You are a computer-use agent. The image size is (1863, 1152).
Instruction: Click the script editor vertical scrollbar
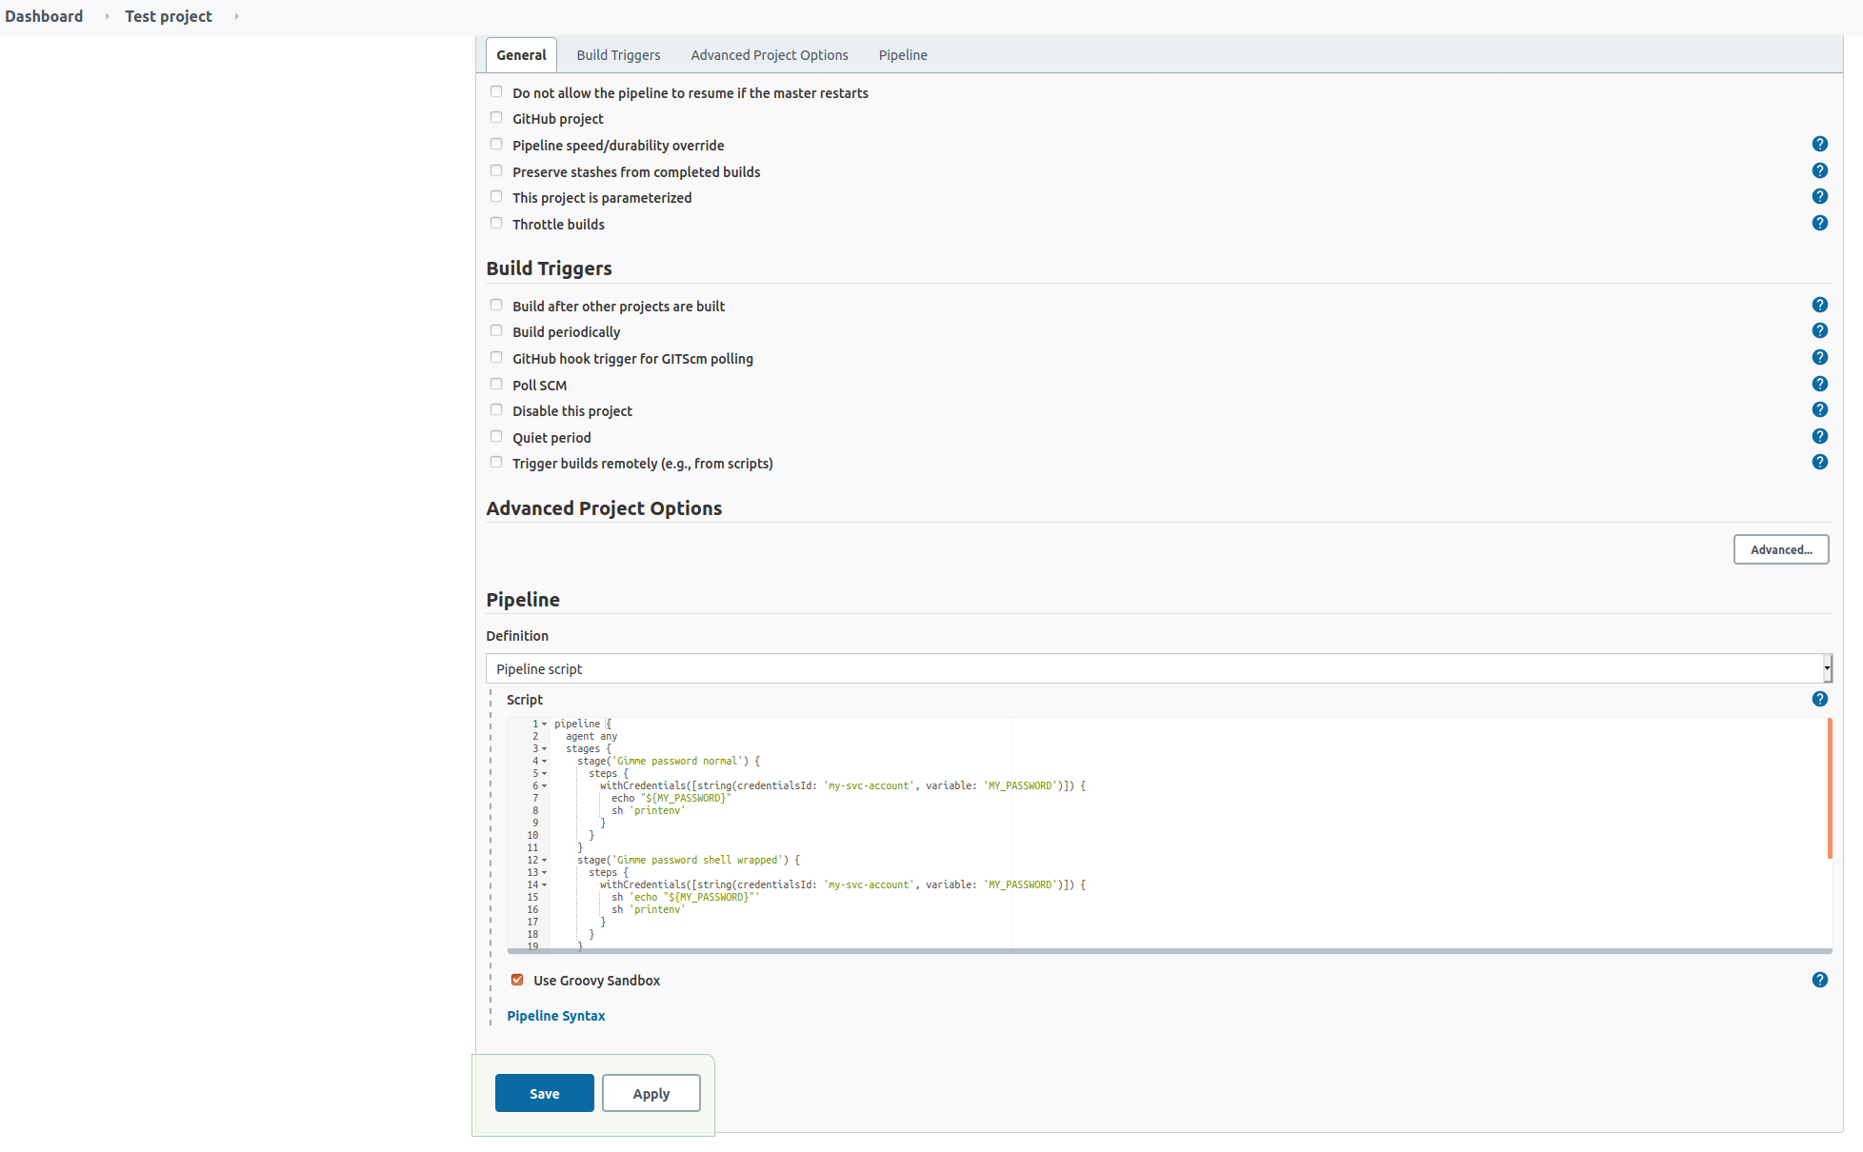coord(1829,788)
